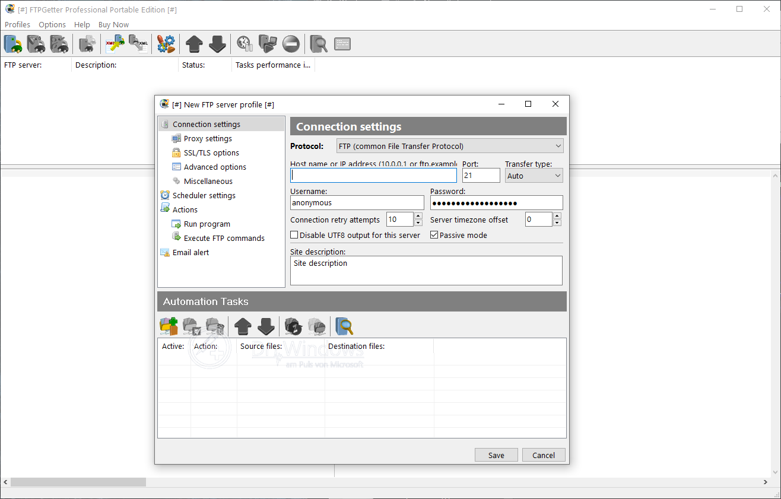The width and height of the screenshot is (781, 499).
Task: Click the run tasks play icon
Action: point(268,44)
